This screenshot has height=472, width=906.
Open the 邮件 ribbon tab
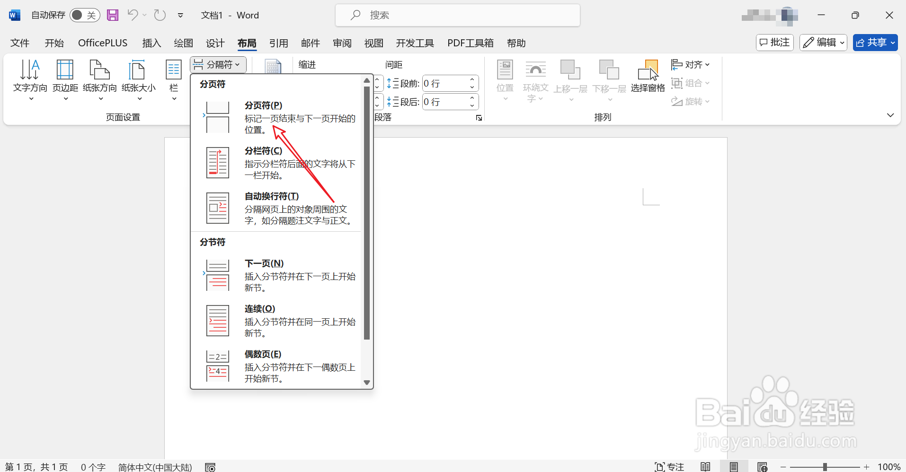(310, 43)
